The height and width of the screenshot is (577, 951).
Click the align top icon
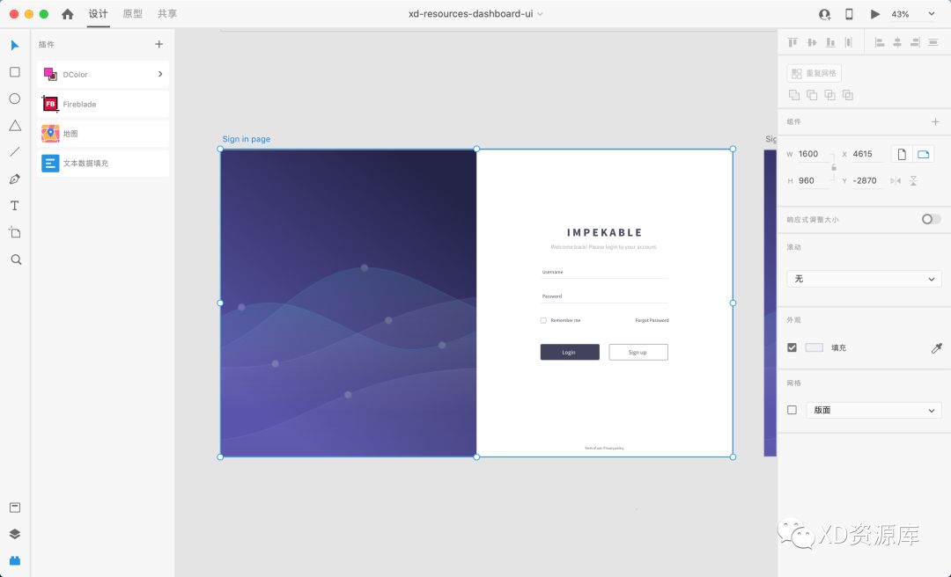[792, 42]
